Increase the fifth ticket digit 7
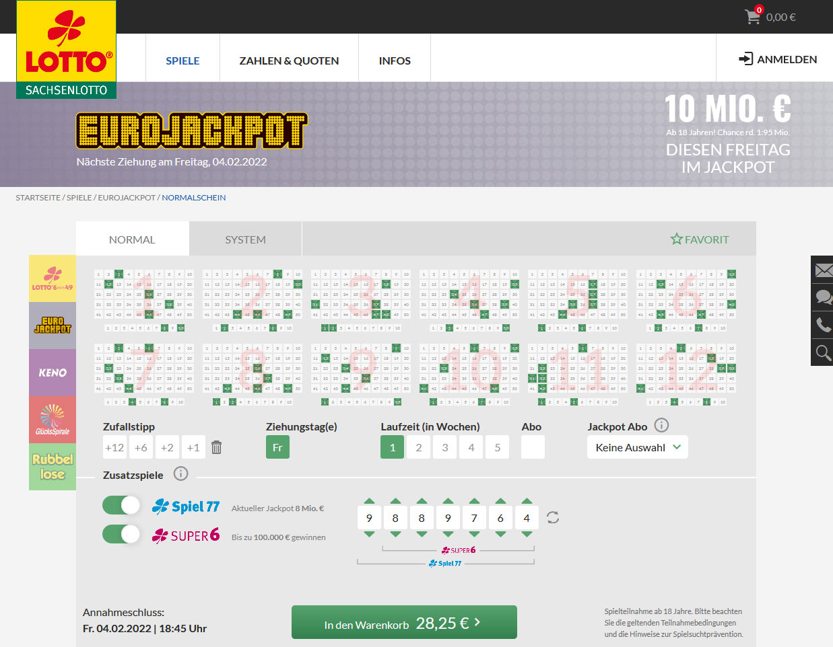This screenshot has height=647, width=833. click(x=474, y=501)
